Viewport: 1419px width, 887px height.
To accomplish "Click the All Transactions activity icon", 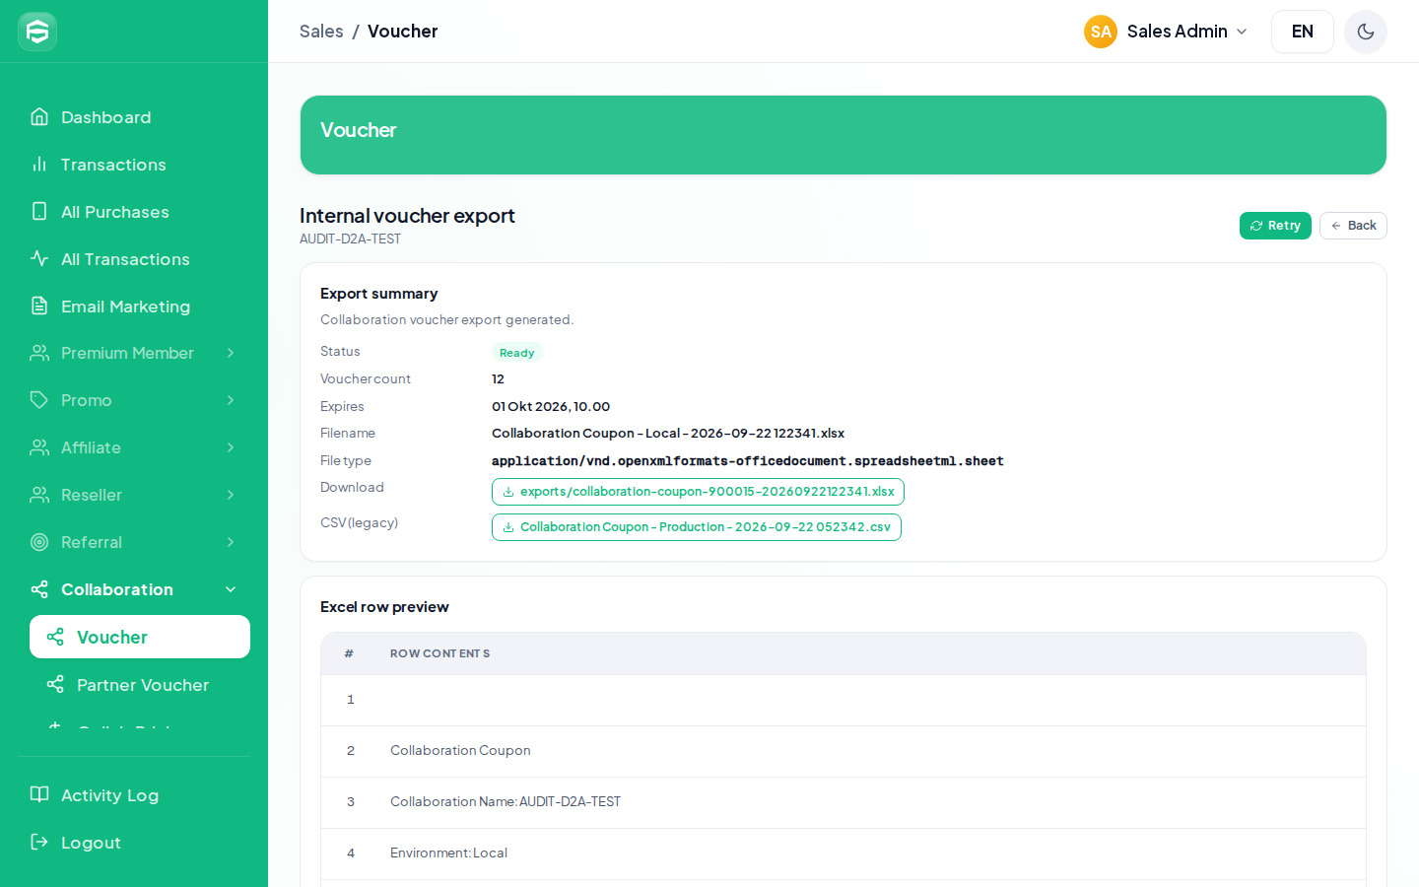I will (x=39, y=259).
